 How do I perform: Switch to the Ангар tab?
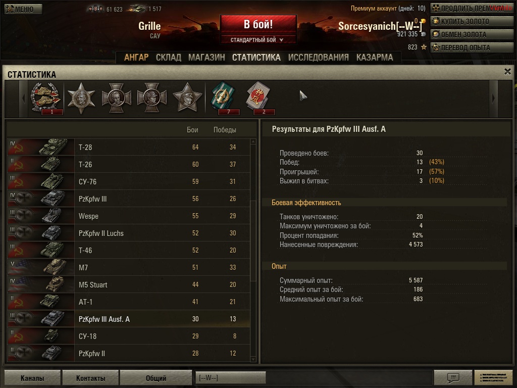click(x=136, y=58)
